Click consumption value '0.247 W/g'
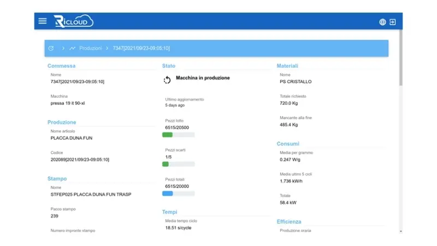Screen dimensions: 437x246 (290, 160)
